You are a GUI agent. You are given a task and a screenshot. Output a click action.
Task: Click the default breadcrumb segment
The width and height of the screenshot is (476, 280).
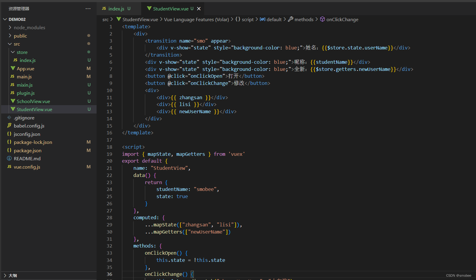click(x=274, y=19)
